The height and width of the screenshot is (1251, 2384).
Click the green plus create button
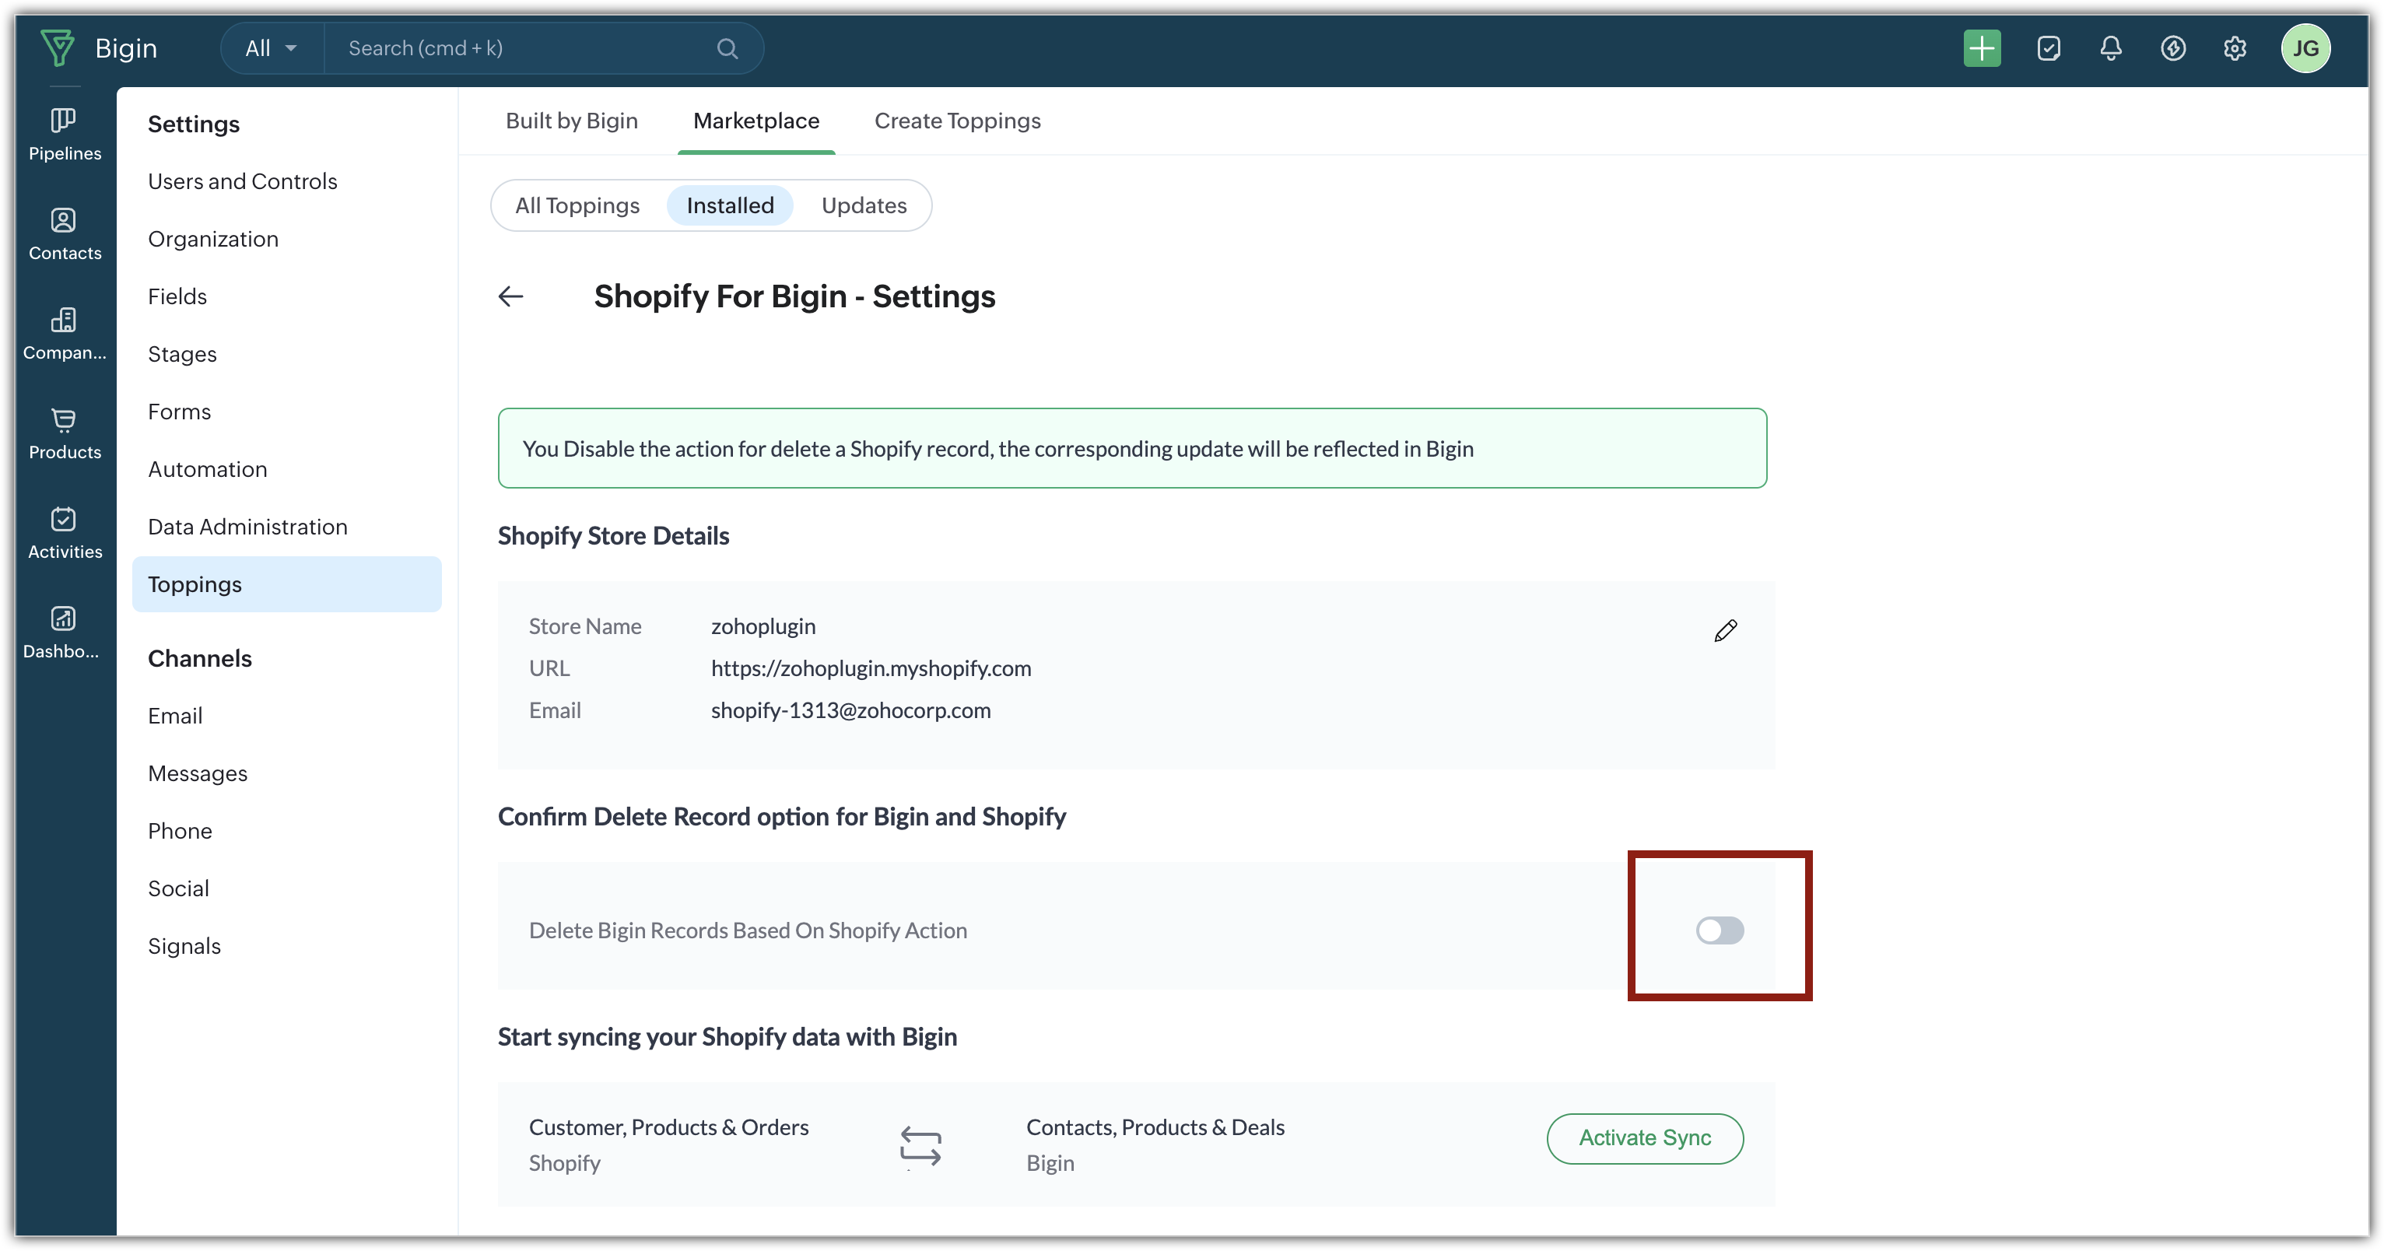click(1982, 48)
